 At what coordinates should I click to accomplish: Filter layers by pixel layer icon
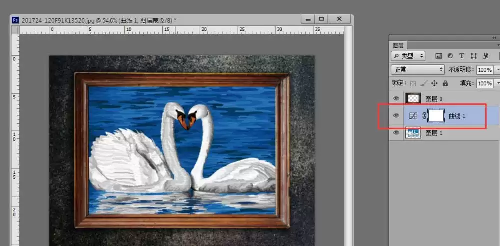pyautogui.click(x=439, y=56)
